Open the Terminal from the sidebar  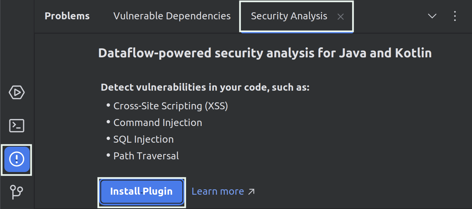click(16, 126)
